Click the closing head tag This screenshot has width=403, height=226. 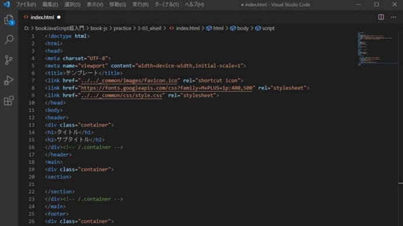(55, 103)
